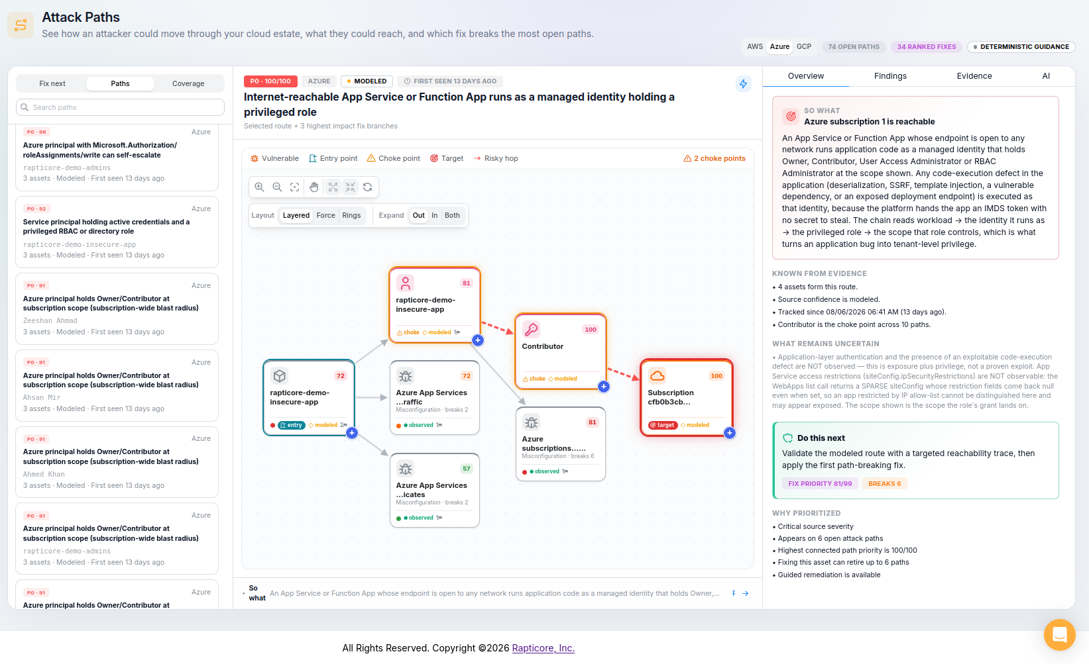Select the Ahmed Khan Owner/Contributor path

click(x=117, y=462)
